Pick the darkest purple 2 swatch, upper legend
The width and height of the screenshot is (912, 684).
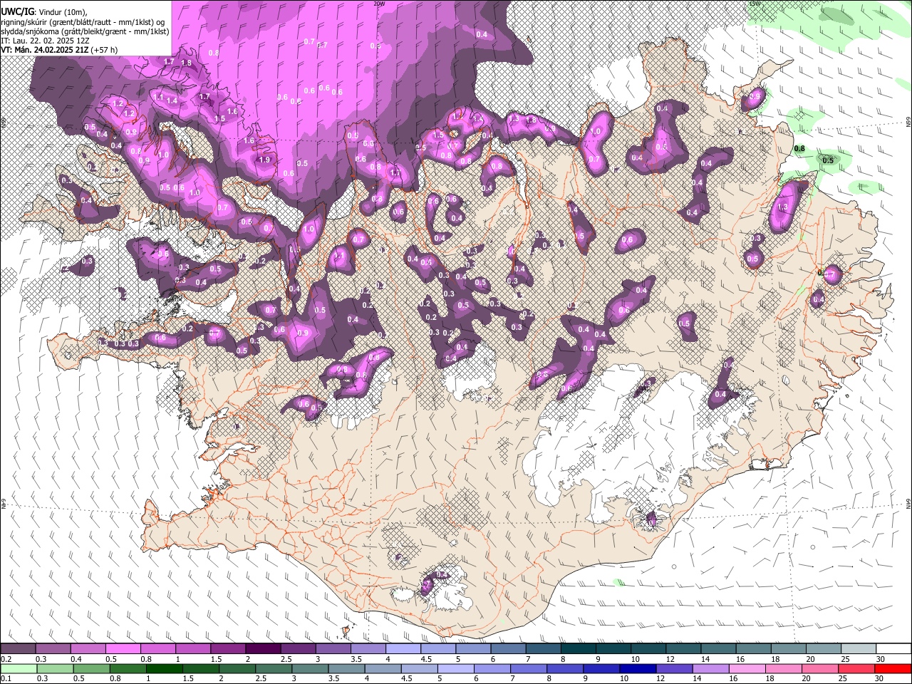[x=262, y=649]
